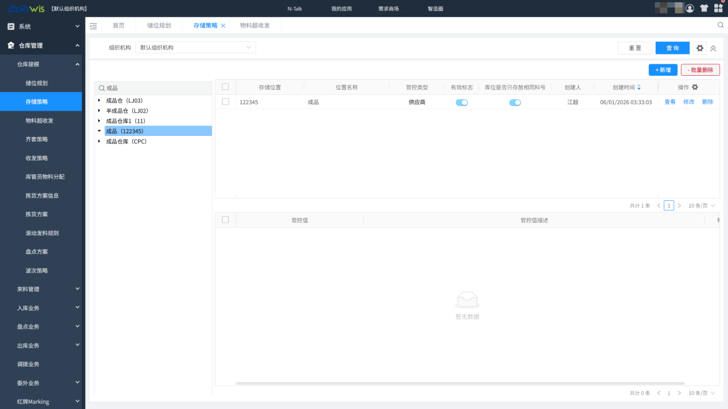
Task: Open 齐套策略 in the sidebar
Action: [37, 139]
